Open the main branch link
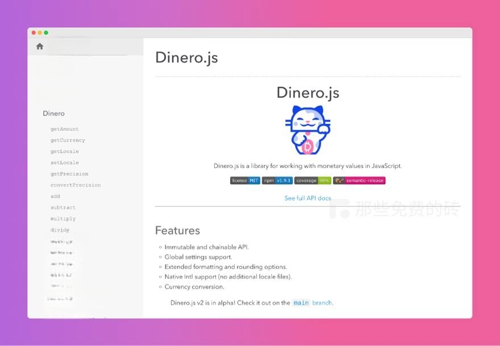 (x=312, y=303)
